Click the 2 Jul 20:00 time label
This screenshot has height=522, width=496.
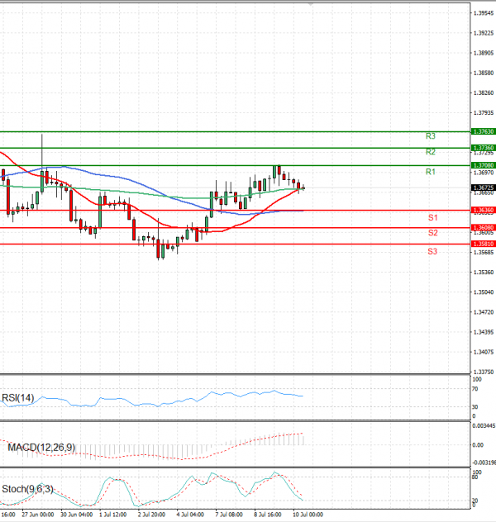[151, 515]
